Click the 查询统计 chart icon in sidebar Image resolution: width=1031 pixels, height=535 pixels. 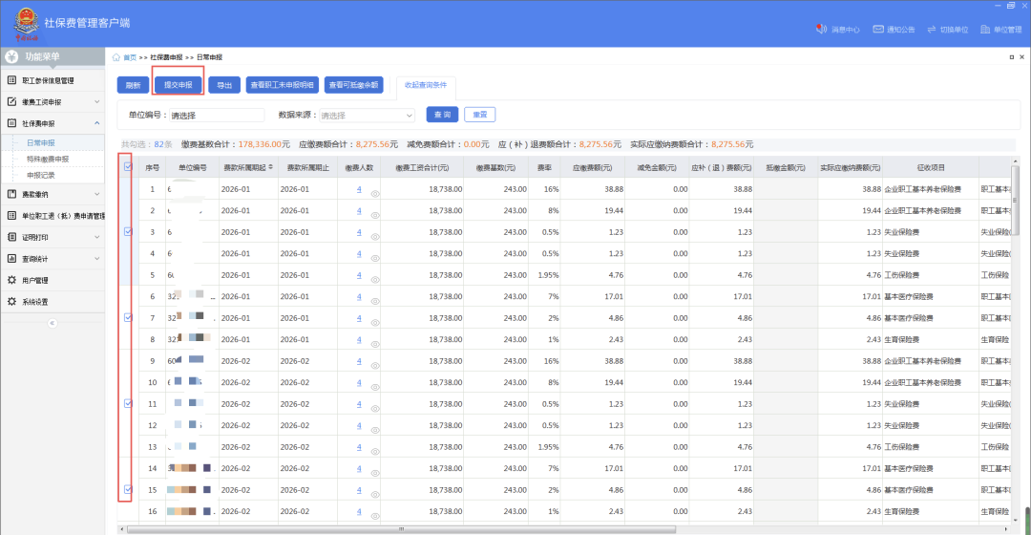(x=11, y=259)
